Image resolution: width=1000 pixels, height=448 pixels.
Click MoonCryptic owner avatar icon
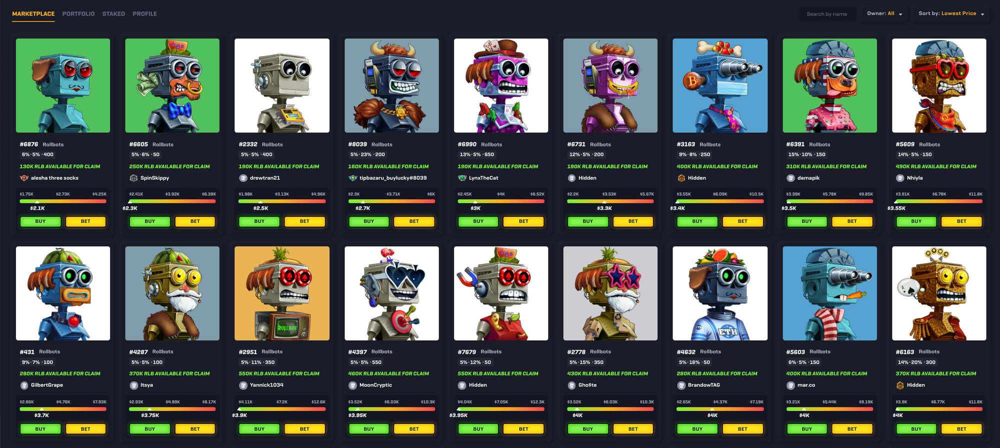(x=352, y=385)
